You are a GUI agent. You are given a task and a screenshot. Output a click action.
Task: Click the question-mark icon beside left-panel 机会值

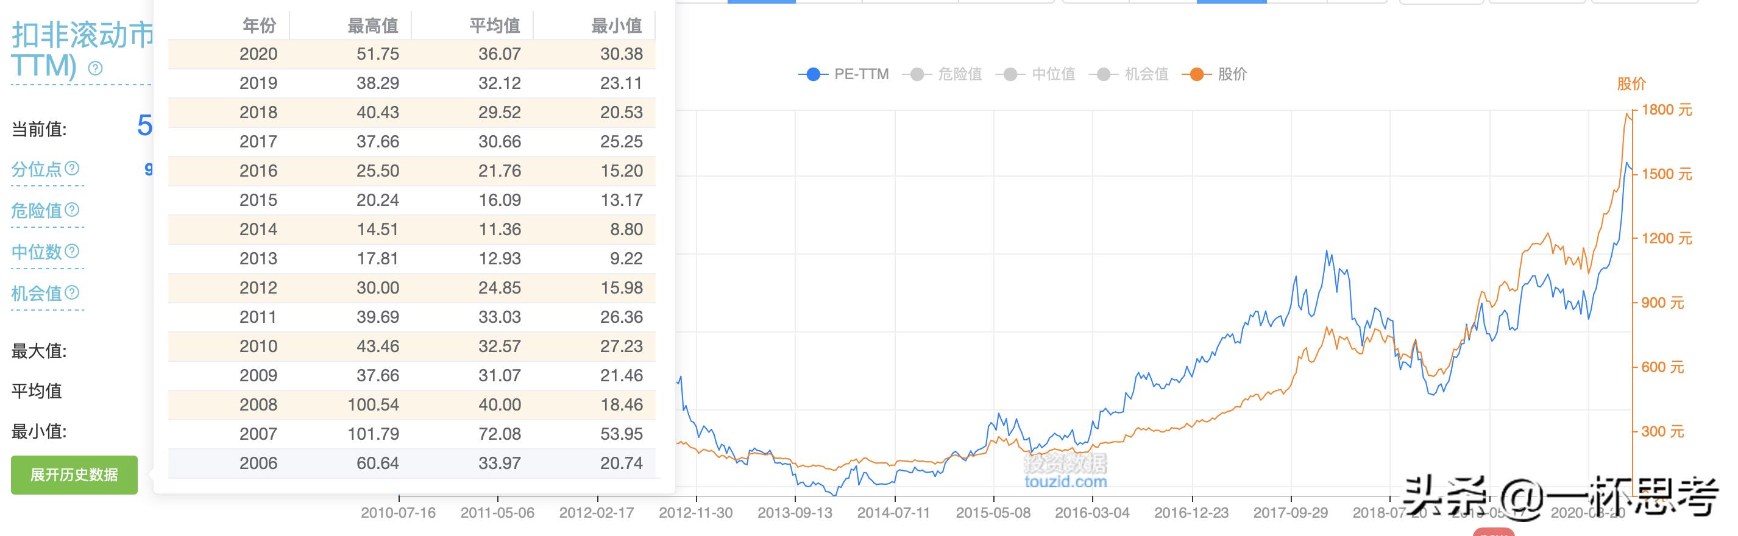point(71,292)
